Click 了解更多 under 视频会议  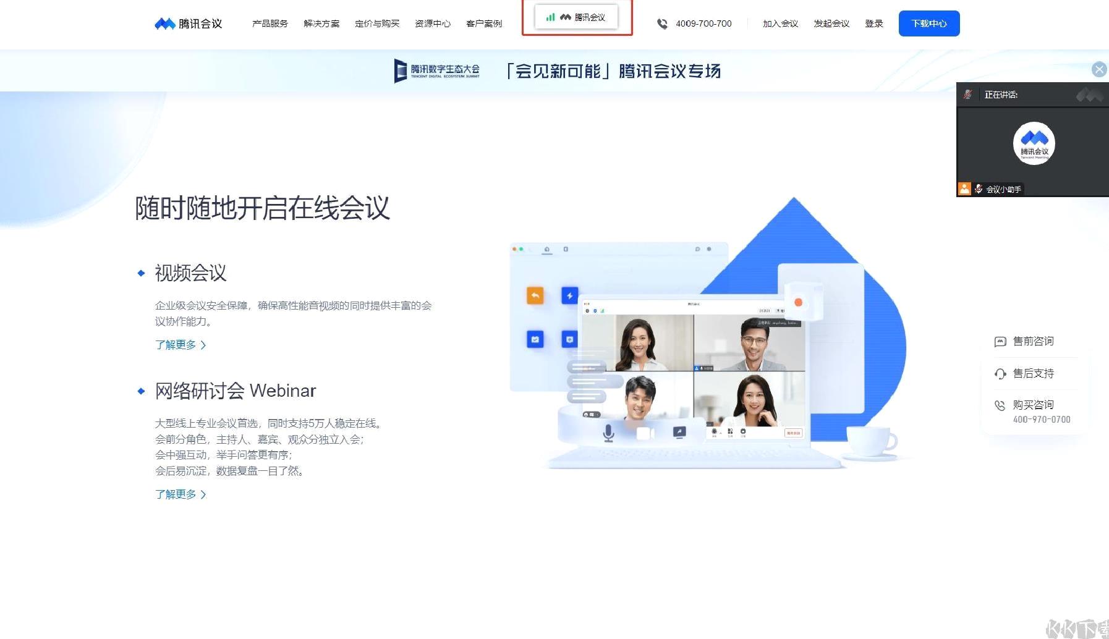point(181,345)
